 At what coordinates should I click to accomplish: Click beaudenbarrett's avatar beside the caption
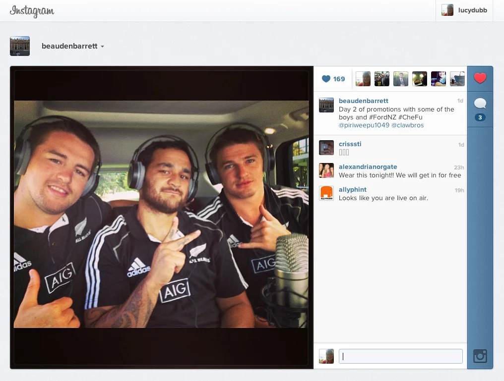tap(326, 105)
